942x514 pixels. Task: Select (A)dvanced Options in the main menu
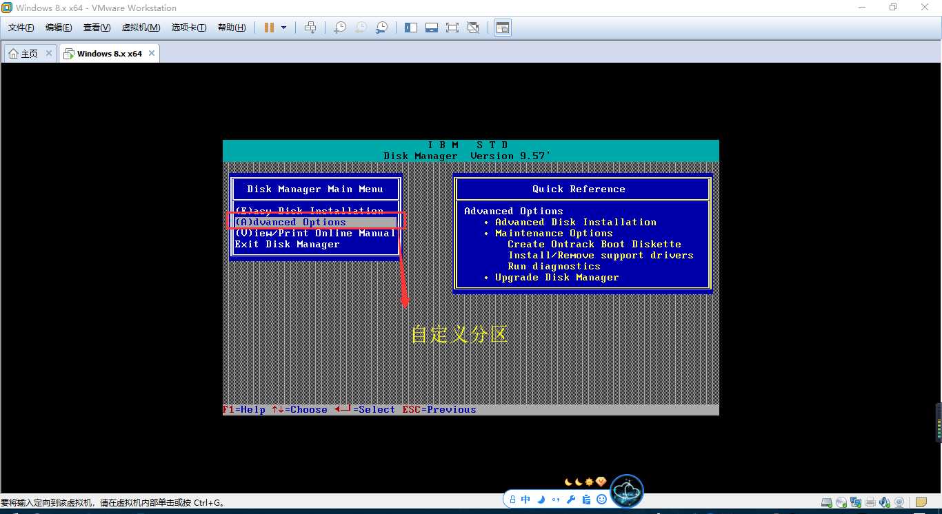(316, 222)
